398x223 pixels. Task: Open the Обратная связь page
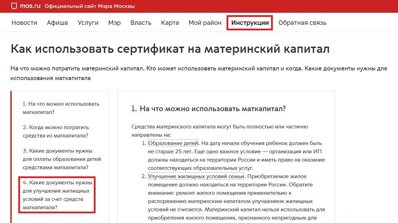click(x=302, y=22)
